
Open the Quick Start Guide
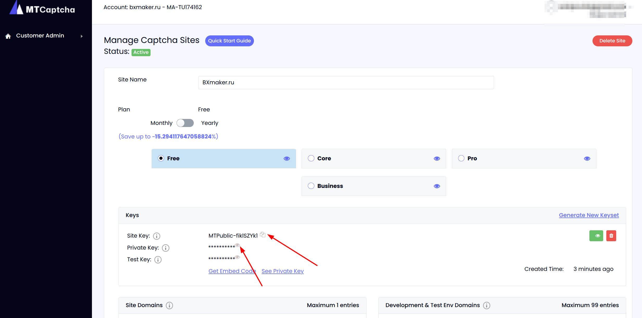point(229,41)
